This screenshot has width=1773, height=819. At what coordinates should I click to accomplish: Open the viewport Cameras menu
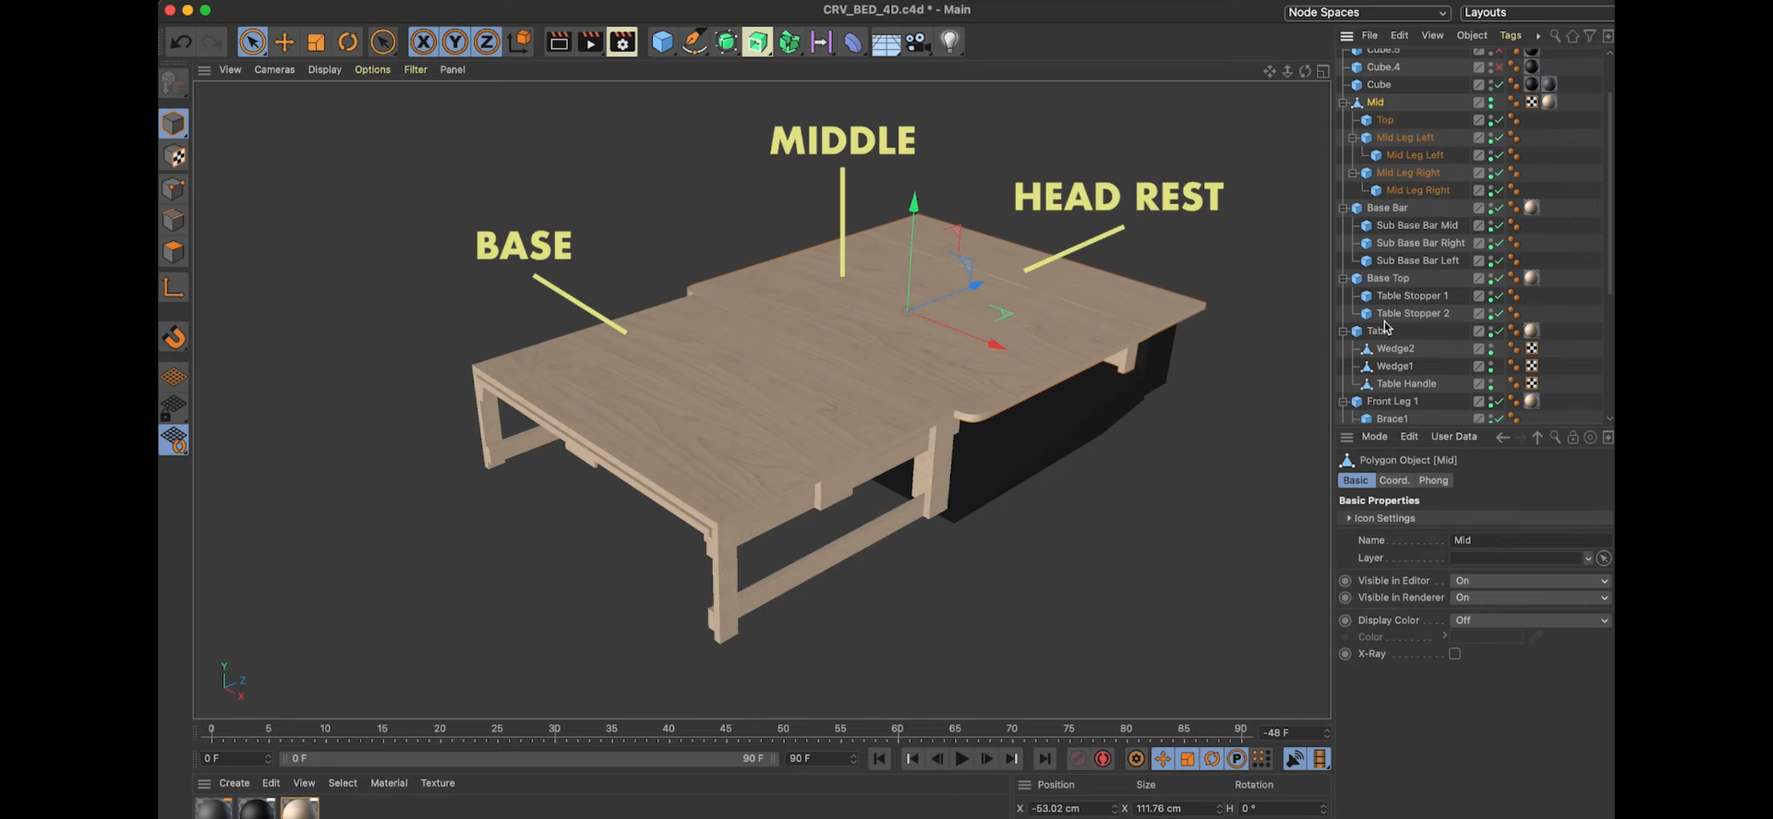coord(274,69)
